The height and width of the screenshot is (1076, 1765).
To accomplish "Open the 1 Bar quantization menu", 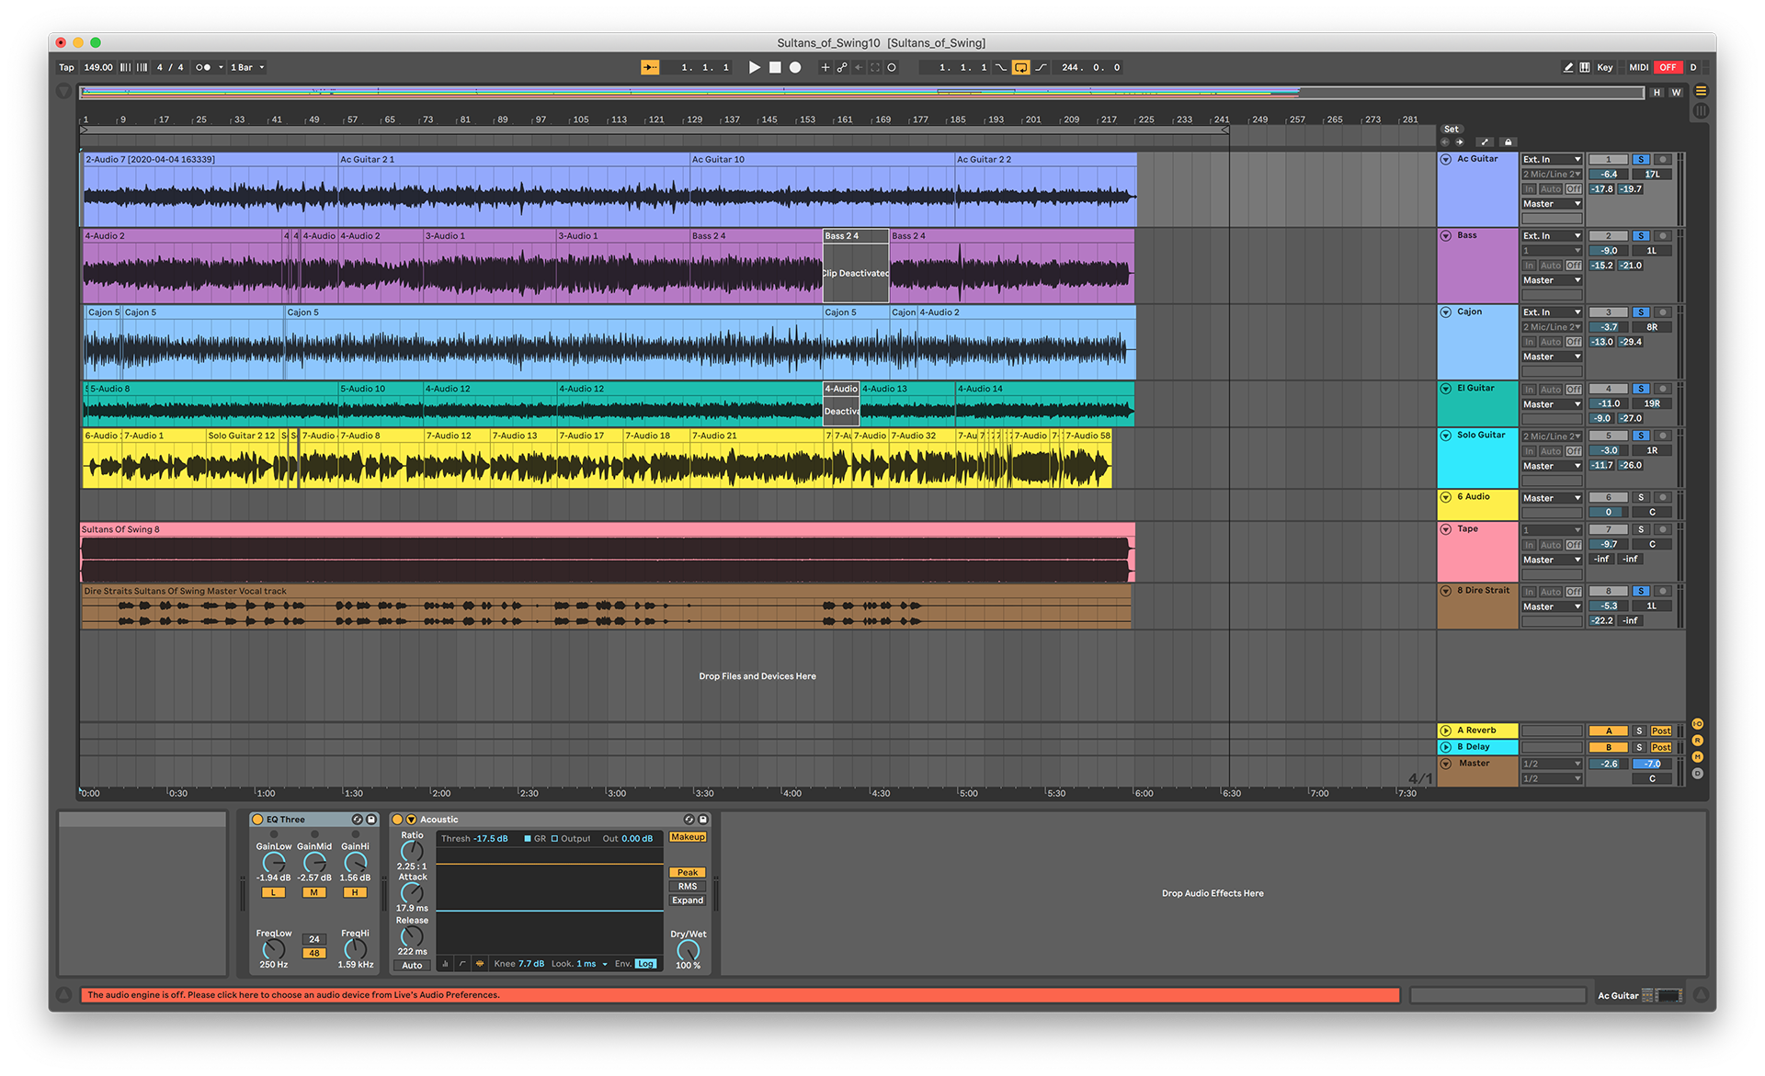I will [x=247, y=67].
